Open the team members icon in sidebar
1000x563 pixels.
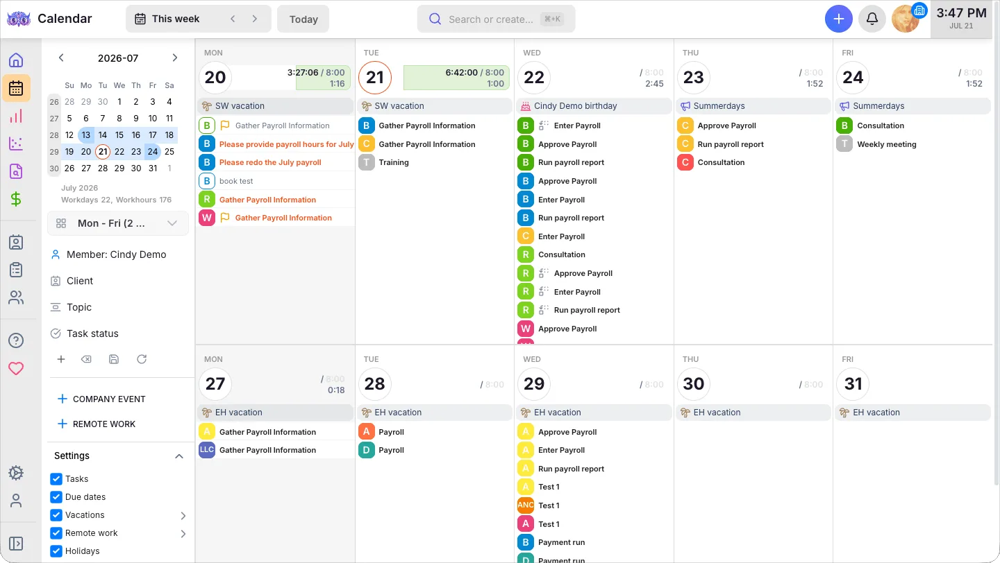coord(16,297)
